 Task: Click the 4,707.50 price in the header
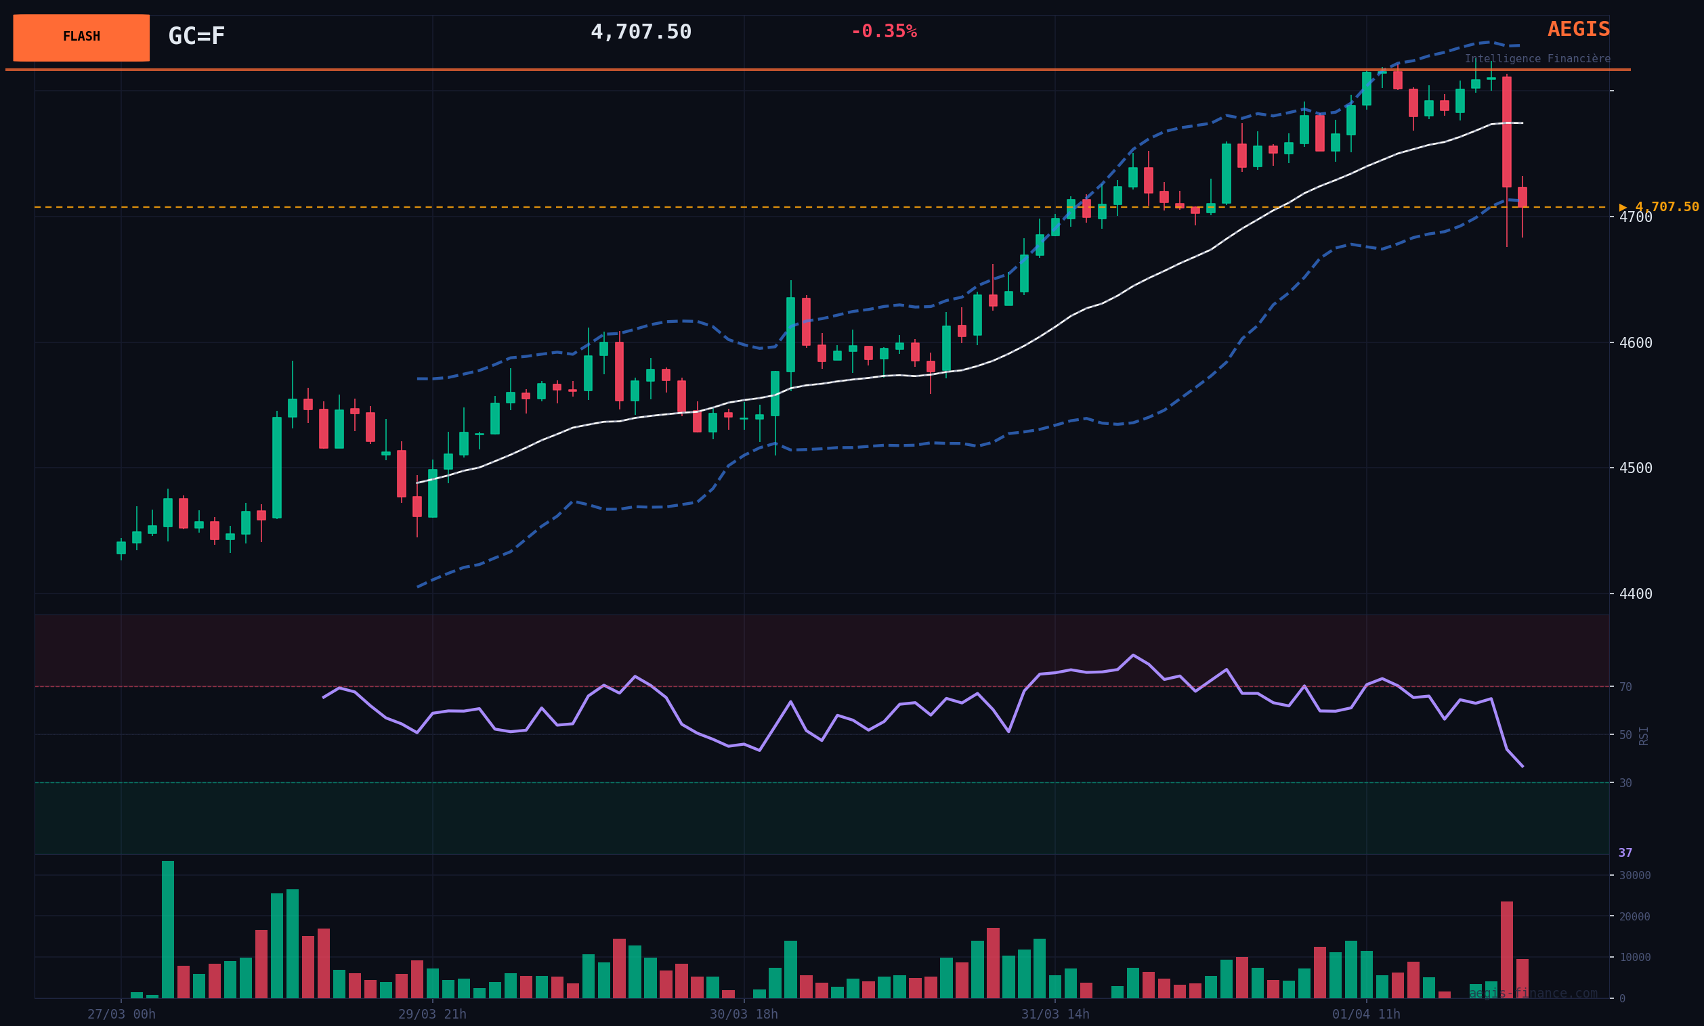641,32
